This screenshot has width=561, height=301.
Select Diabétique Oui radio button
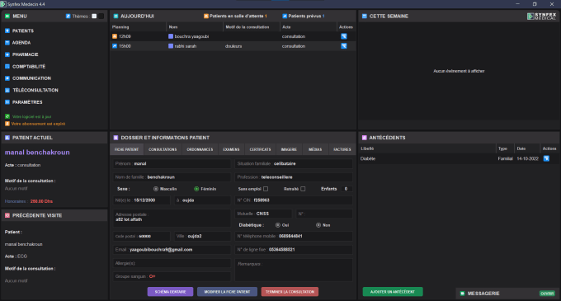tap(278, 225)
